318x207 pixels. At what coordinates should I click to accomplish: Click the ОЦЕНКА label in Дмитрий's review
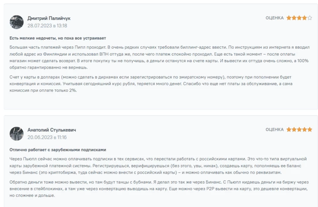[274, 18]
